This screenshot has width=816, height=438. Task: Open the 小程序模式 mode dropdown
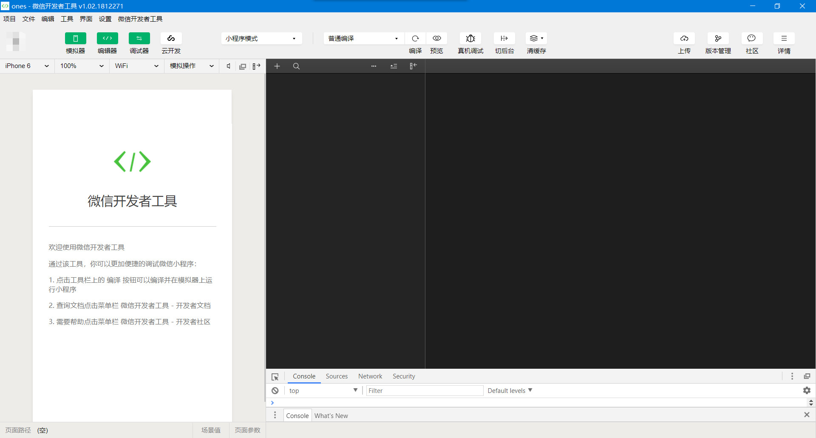(x=261, y=38)
